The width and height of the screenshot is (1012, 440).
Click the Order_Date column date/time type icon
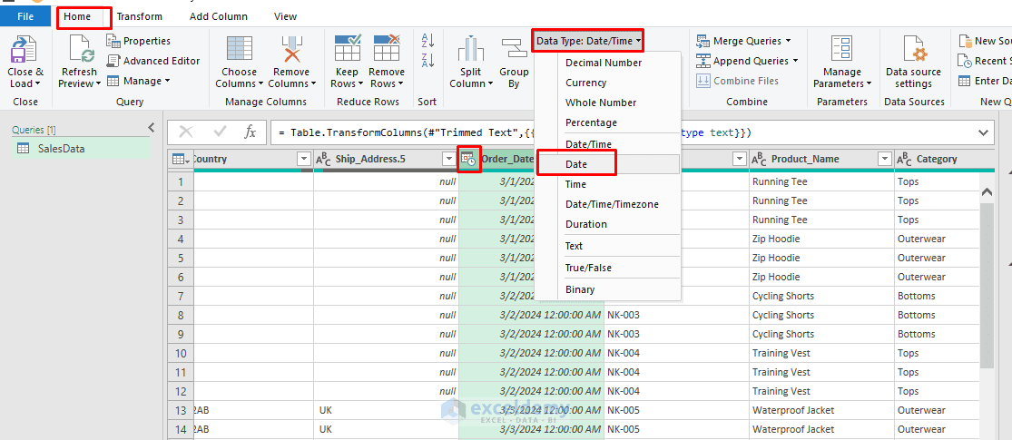[x=468, y=159]
